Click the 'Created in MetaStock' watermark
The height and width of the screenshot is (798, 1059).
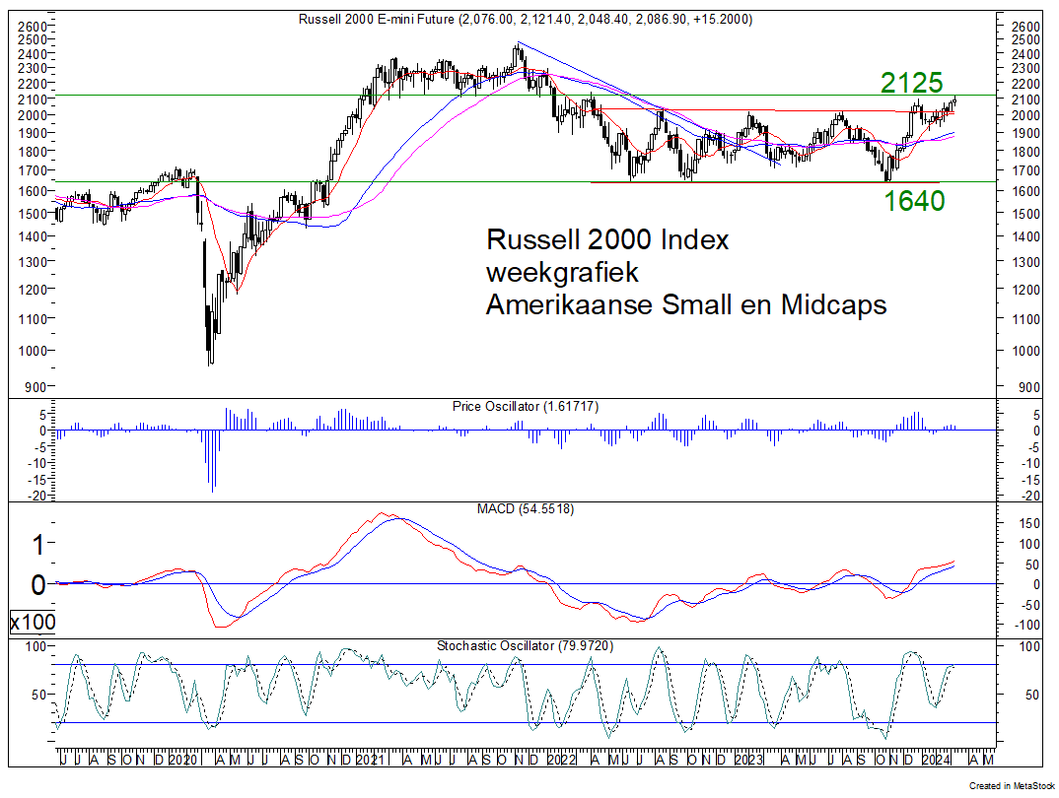pos(1012,785)
